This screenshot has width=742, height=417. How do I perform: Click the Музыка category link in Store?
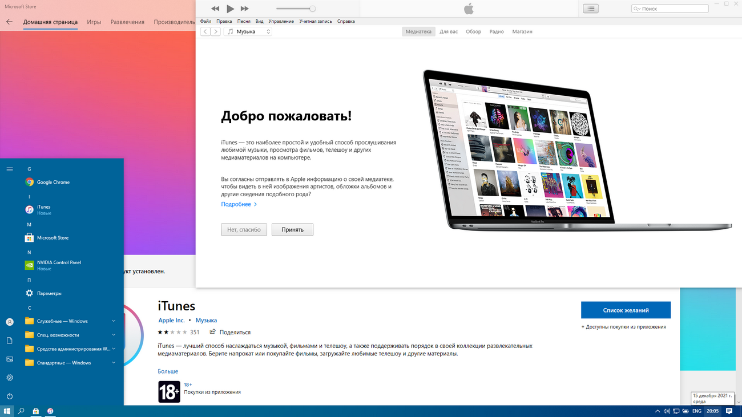(206, 321)
